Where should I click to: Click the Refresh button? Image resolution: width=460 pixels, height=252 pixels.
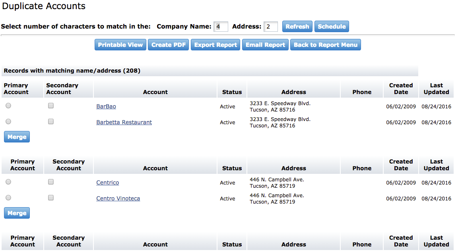(297, 26)
